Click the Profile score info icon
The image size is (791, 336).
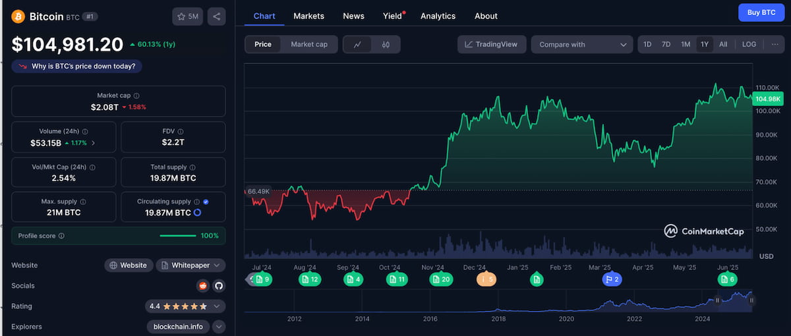[x=61, y=236]
